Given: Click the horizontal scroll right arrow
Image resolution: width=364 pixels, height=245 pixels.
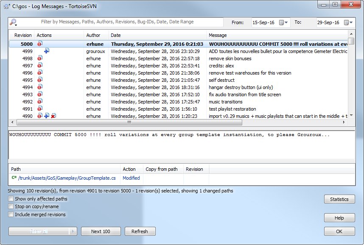Looking at the screenshot, I should pyautogui.click(x=344, y=122).
